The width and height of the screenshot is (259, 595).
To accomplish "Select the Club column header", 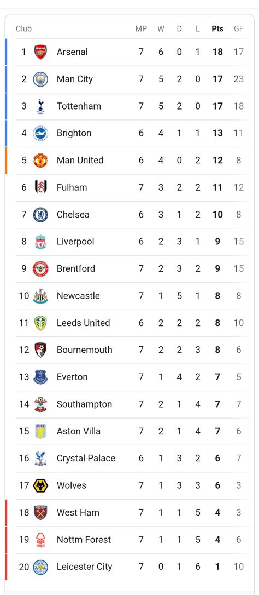I will coord(24,29).
